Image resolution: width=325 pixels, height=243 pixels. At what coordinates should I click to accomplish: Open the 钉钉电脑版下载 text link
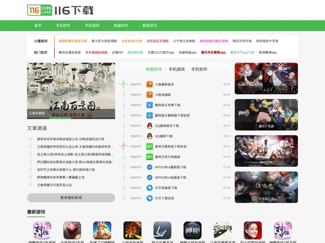pos(166,188)
